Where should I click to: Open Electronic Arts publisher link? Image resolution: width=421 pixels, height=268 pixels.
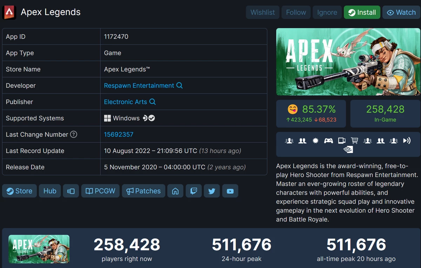click(126, 102)
